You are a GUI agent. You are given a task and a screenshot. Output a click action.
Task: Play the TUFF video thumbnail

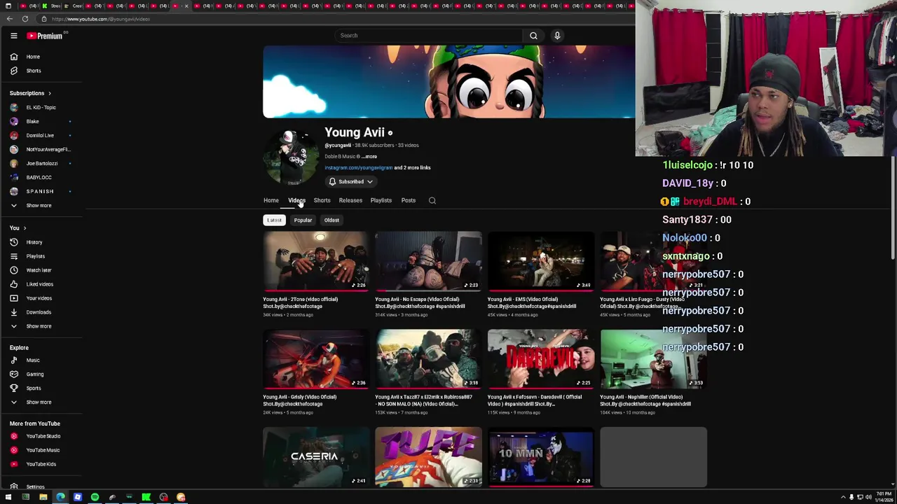[428, 457]
